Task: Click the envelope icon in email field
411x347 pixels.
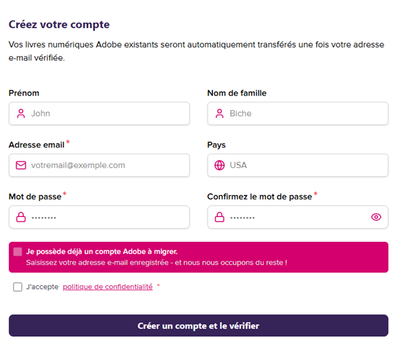Action: [21, 166]
